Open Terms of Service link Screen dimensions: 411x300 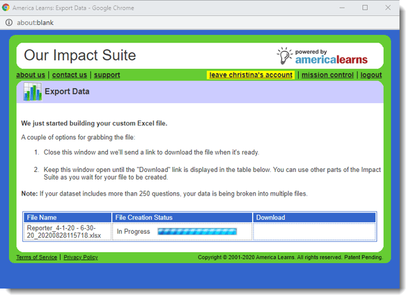pos(36,257)
